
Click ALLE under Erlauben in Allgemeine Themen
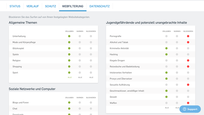[x=69, y=77]
